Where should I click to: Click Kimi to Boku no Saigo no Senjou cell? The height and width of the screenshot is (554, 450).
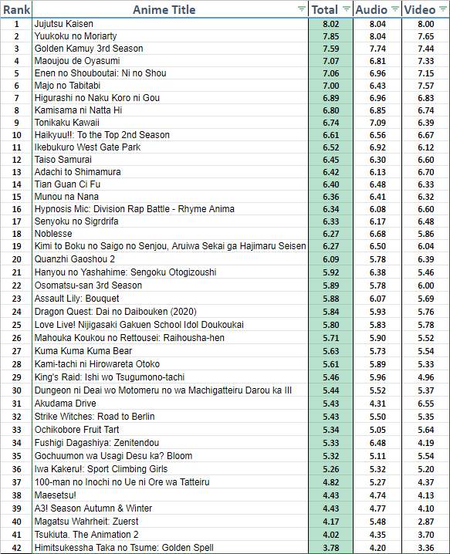click(x=170, y=246)
